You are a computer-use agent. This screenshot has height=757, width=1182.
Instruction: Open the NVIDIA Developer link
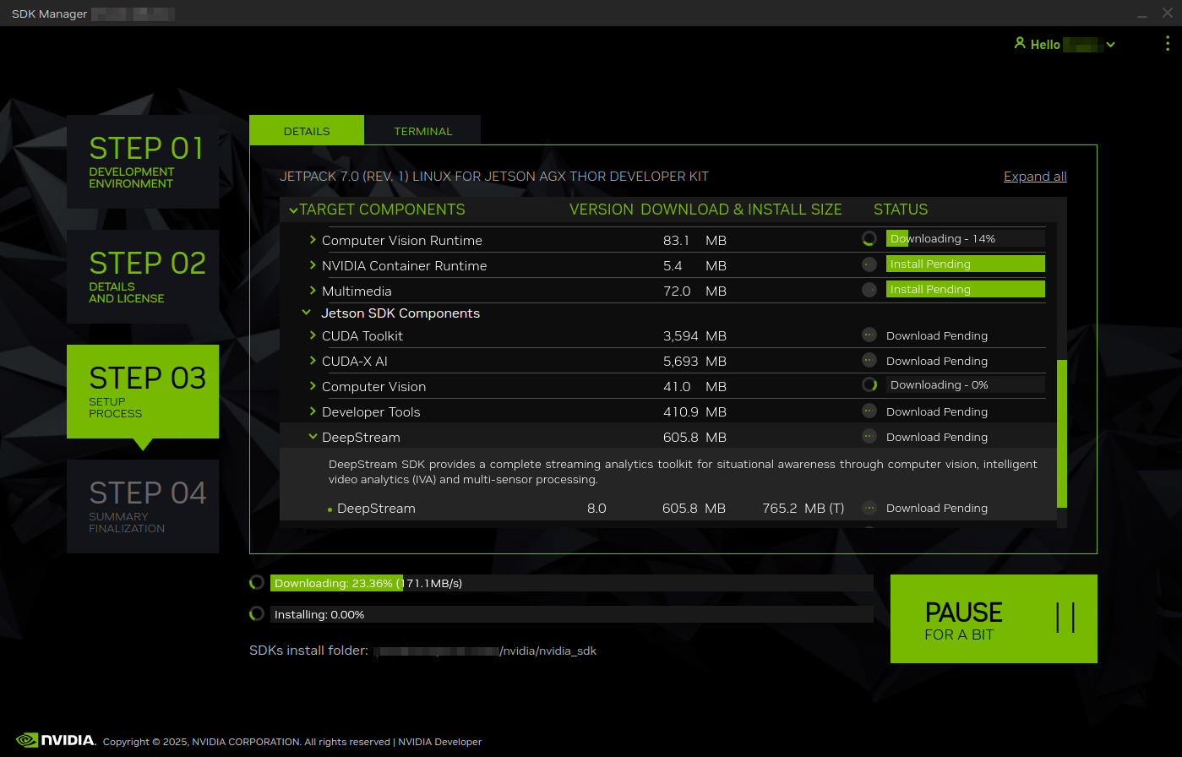tap(439, 742)
